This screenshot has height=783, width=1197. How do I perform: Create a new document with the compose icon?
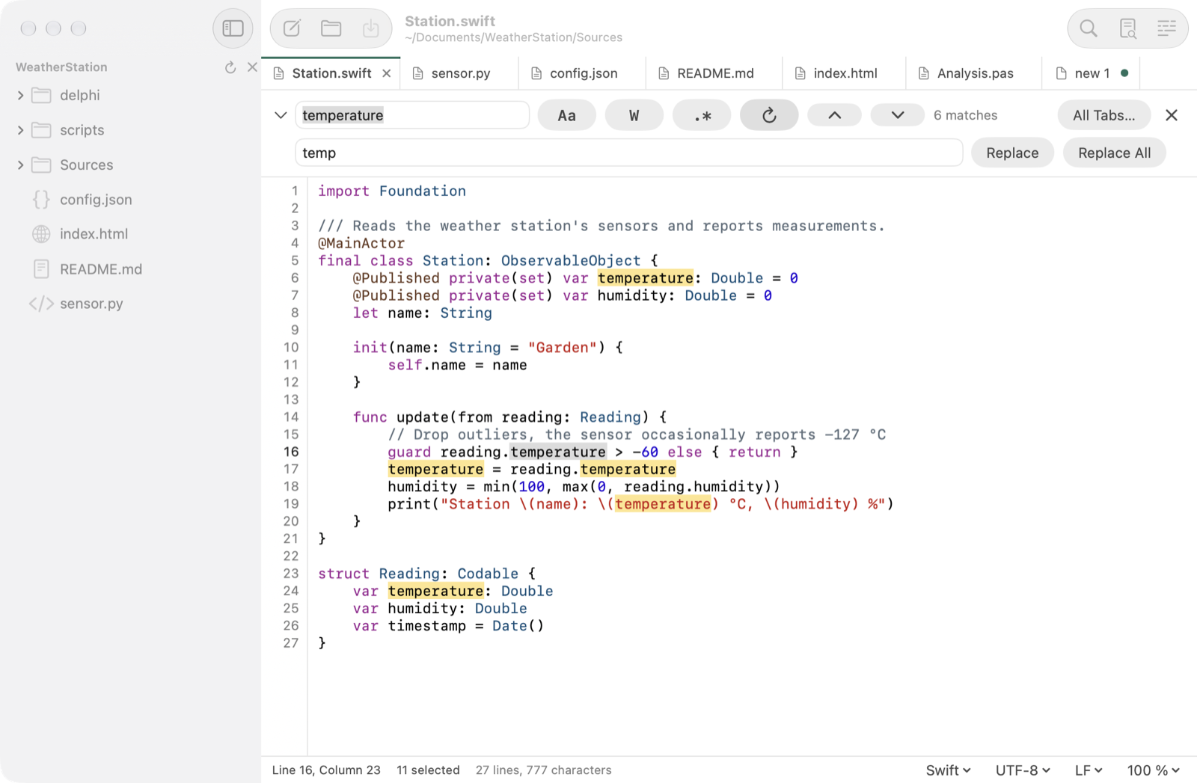(292, 28)
